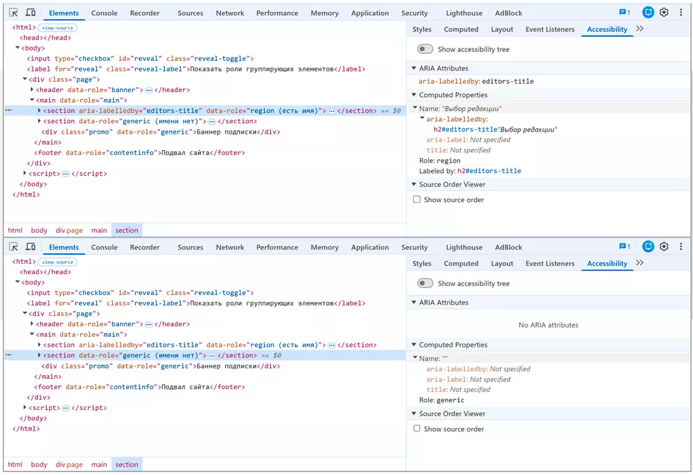Viewport: 693px width, 475px height.
Task: Select Event Listeners side tab in top panel
Action: point(550,29)
